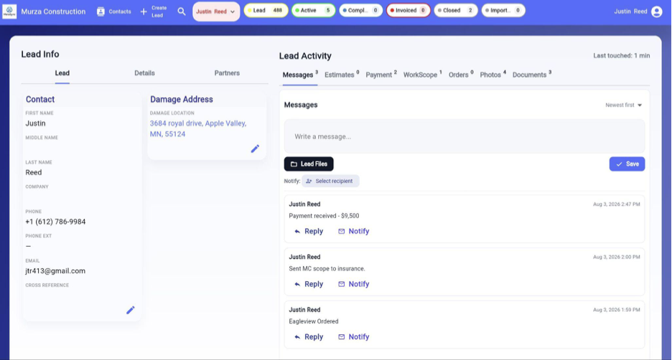The height and width of the screenshot is (360, 672).
Task: Notify on the Sent MC scope message
Action: coord(353,284)
